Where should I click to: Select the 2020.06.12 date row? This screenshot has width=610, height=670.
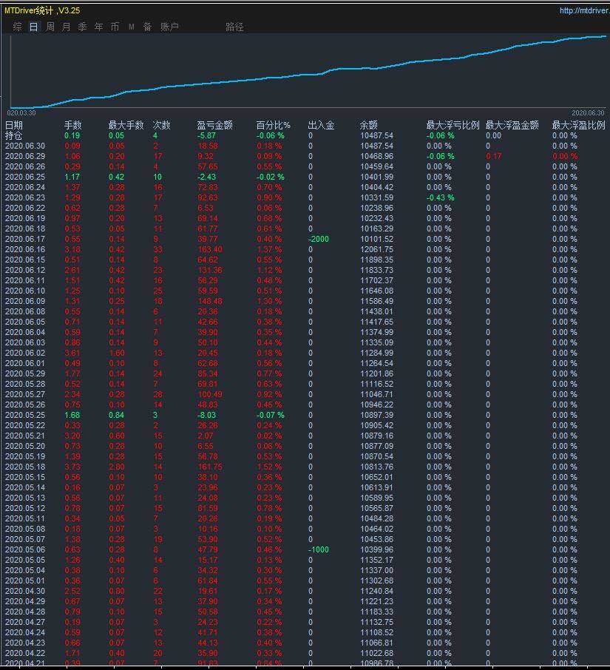pyautogui.click(x=25, y=270)
